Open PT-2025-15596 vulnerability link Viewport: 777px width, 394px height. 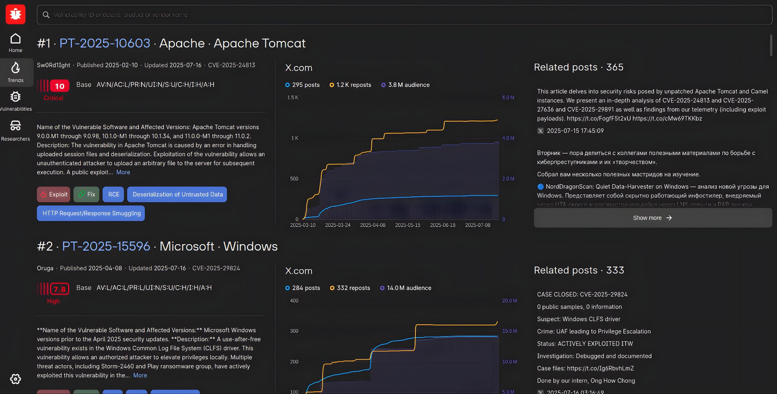point(106,246)
